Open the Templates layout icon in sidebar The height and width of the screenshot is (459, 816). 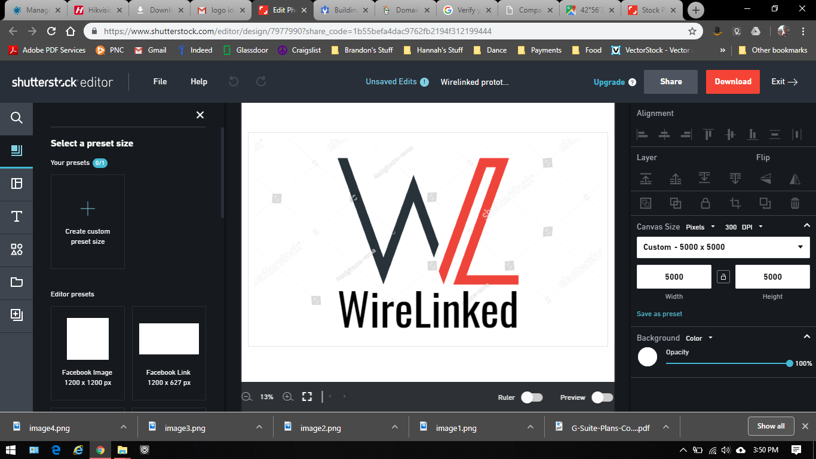click(x=17, y=183)
